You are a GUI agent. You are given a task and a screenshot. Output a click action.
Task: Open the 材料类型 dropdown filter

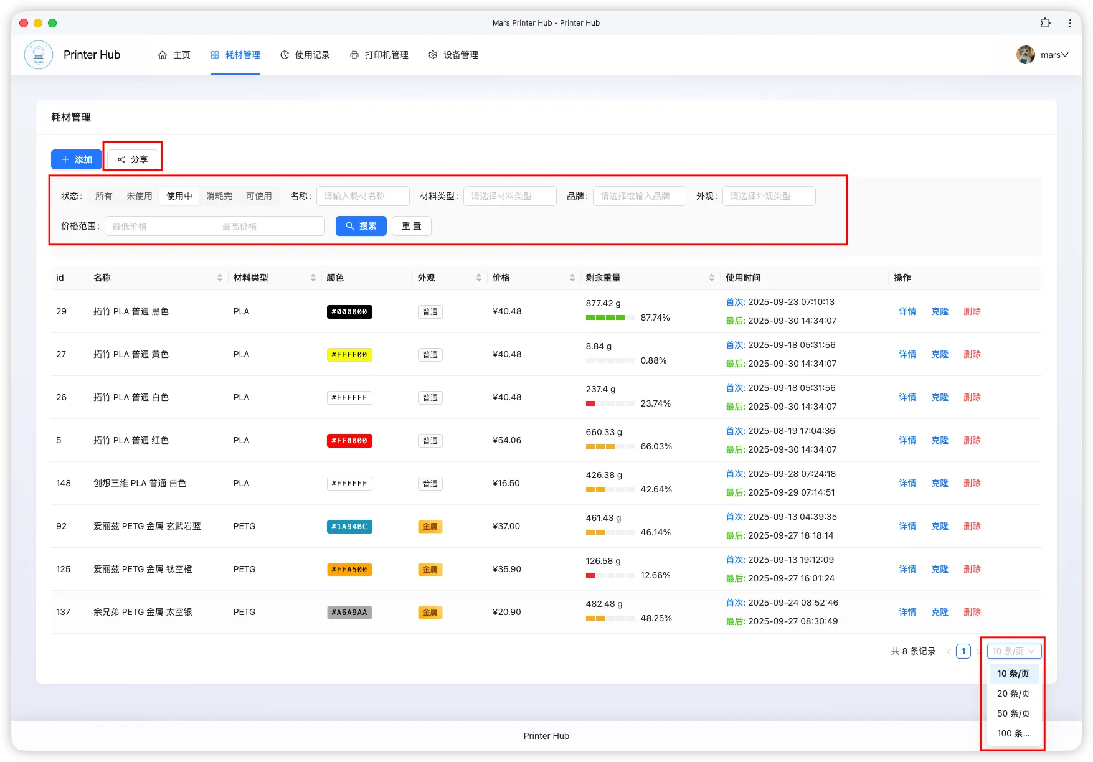click(509, 196)
